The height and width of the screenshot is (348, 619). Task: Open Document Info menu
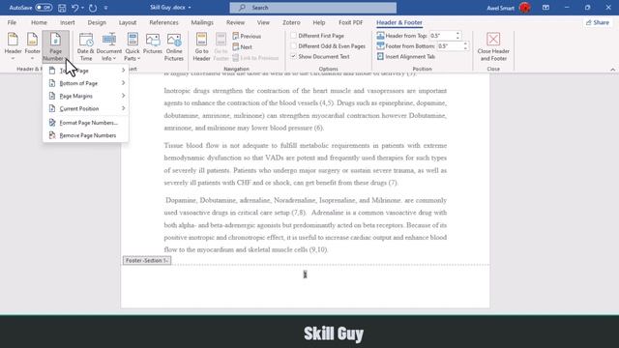tap(109, 46)
